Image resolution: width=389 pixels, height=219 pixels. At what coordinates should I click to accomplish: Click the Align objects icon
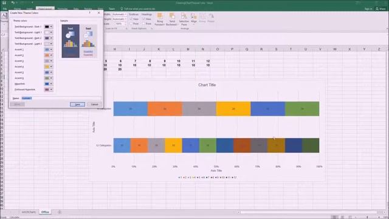(194, 16)
